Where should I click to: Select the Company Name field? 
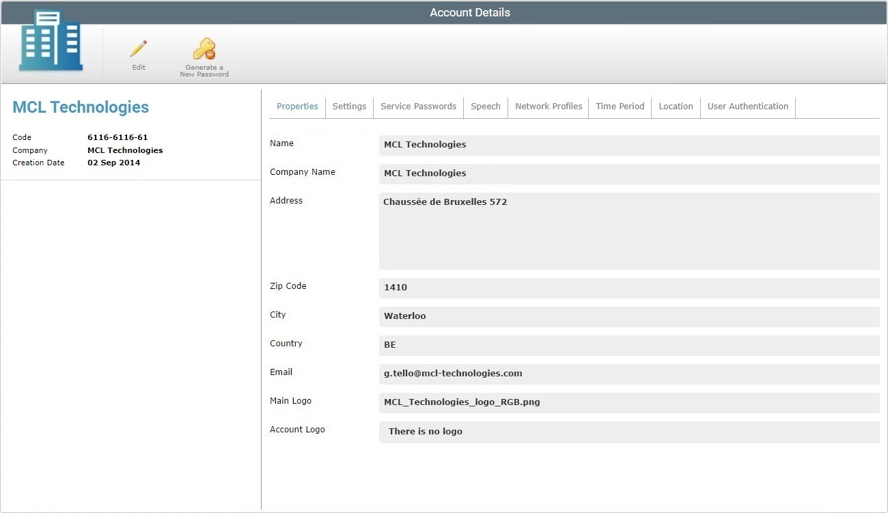[628, 174]
